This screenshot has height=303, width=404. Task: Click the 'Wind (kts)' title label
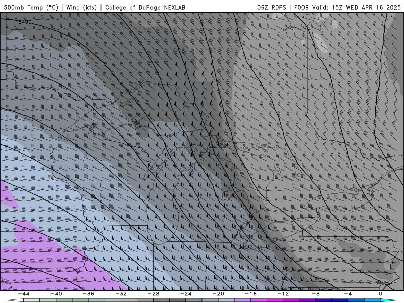[x=81, y=7]
